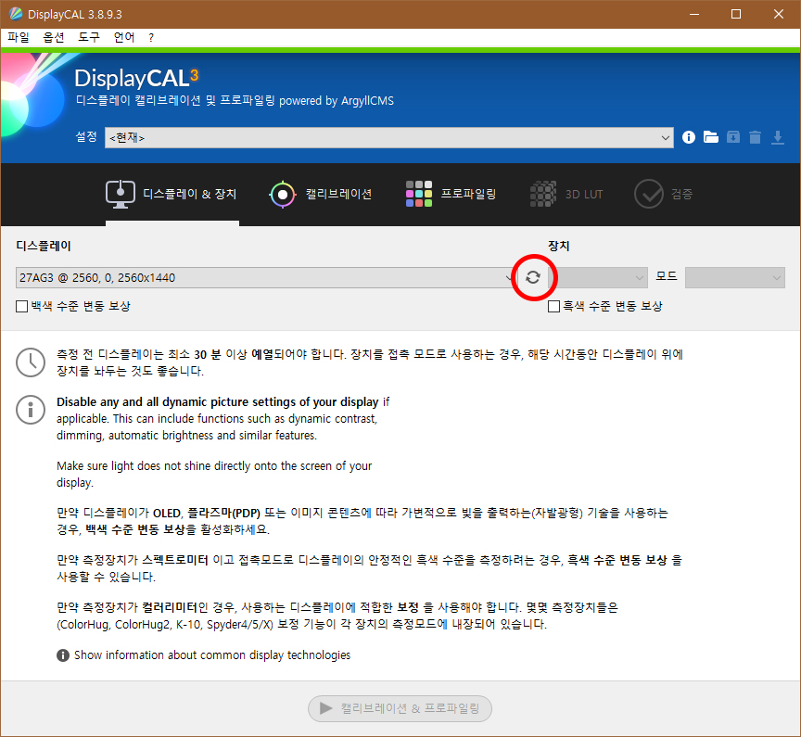
Task: Switch to the 디스플레이 & 장치 tab
Action: tap(172, 194)
